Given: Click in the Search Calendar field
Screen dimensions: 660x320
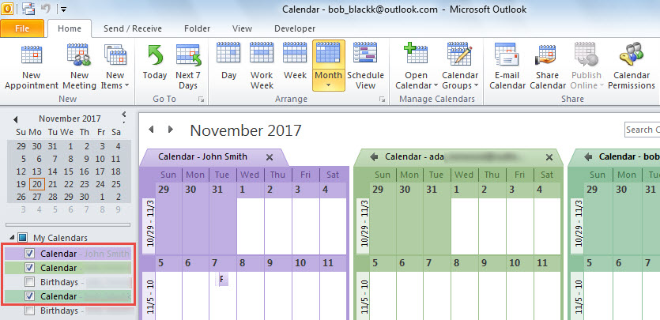Looking at the screenshot, I should 642,130.
